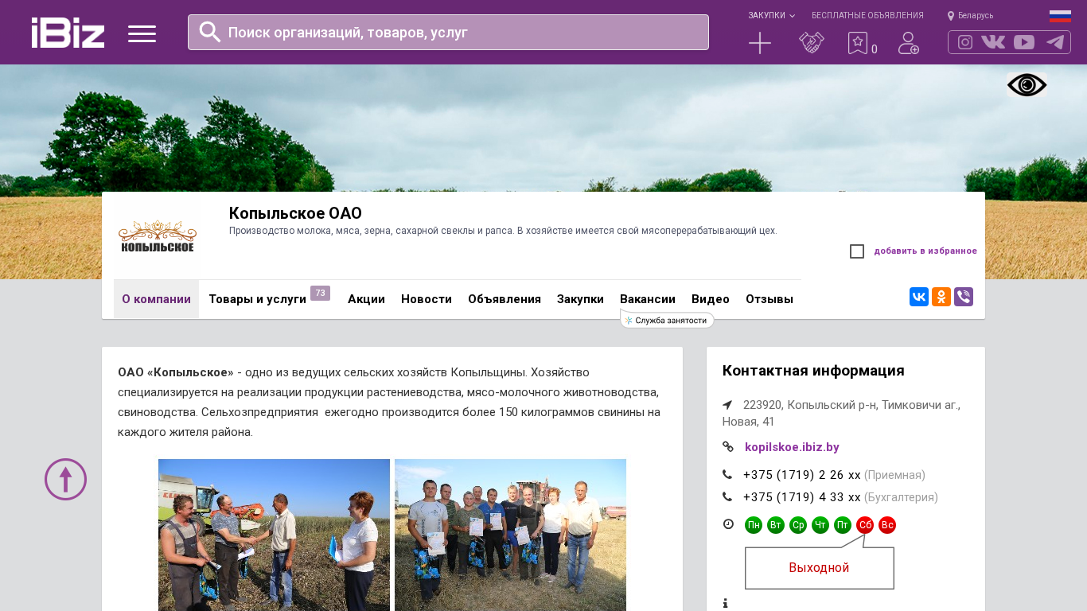1087x611 pixels.
Task: Open VK page from header
Action: coord(993,42)
